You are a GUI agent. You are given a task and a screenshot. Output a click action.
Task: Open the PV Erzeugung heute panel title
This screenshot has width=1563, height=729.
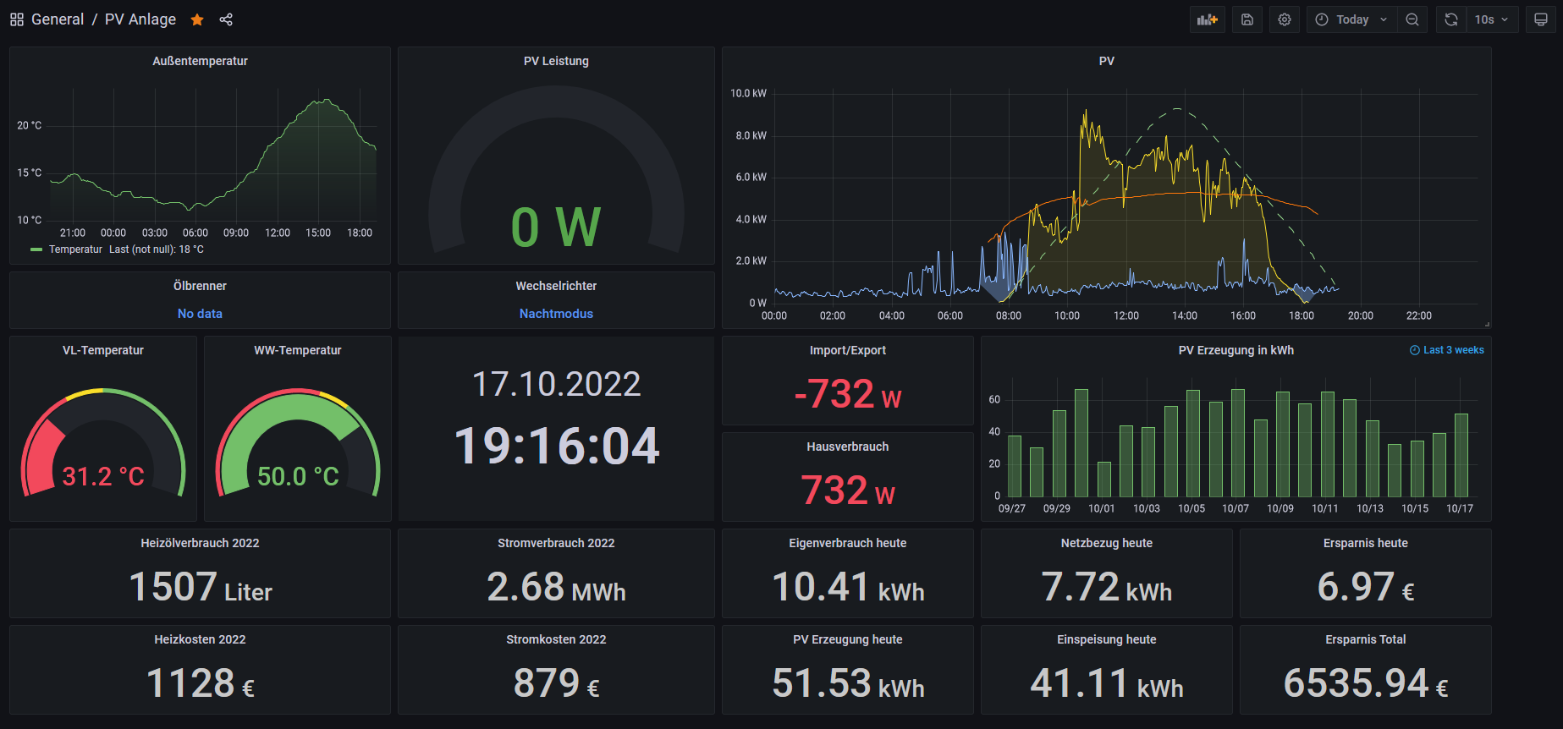(x=848, y=639)
